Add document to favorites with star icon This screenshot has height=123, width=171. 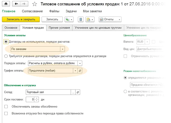coord(35,4)
